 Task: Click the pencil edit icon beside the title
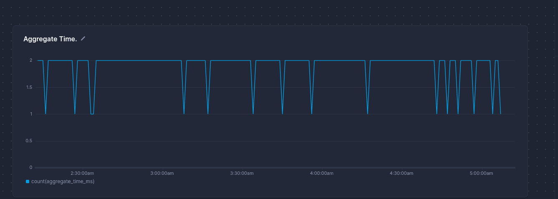tap(83, 39)
